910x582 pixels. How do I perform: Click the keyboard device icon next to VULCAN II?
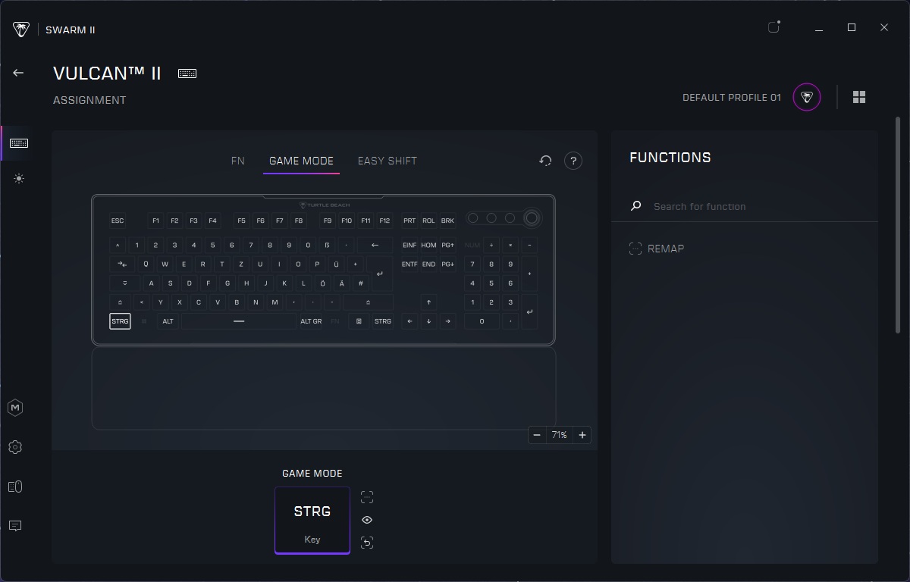[x=187, y=74]
